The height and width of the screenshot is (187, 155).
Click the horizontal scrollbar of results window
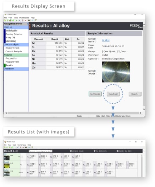click(x=73, y=113)
